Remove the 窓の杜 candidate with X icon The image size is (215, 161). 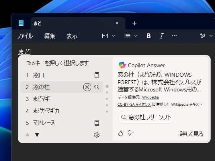click(87, 87)
